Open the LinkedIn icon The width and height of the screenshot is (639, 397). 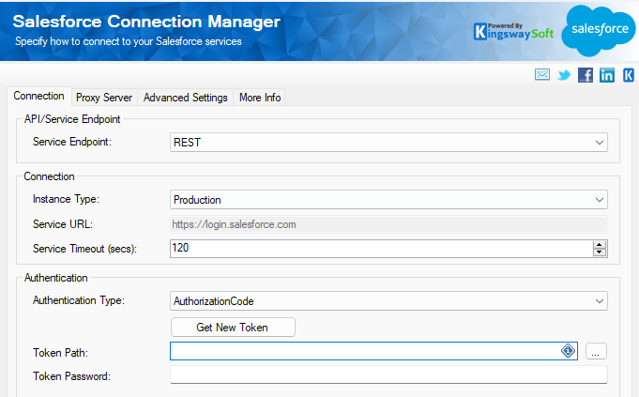[607, 75]
